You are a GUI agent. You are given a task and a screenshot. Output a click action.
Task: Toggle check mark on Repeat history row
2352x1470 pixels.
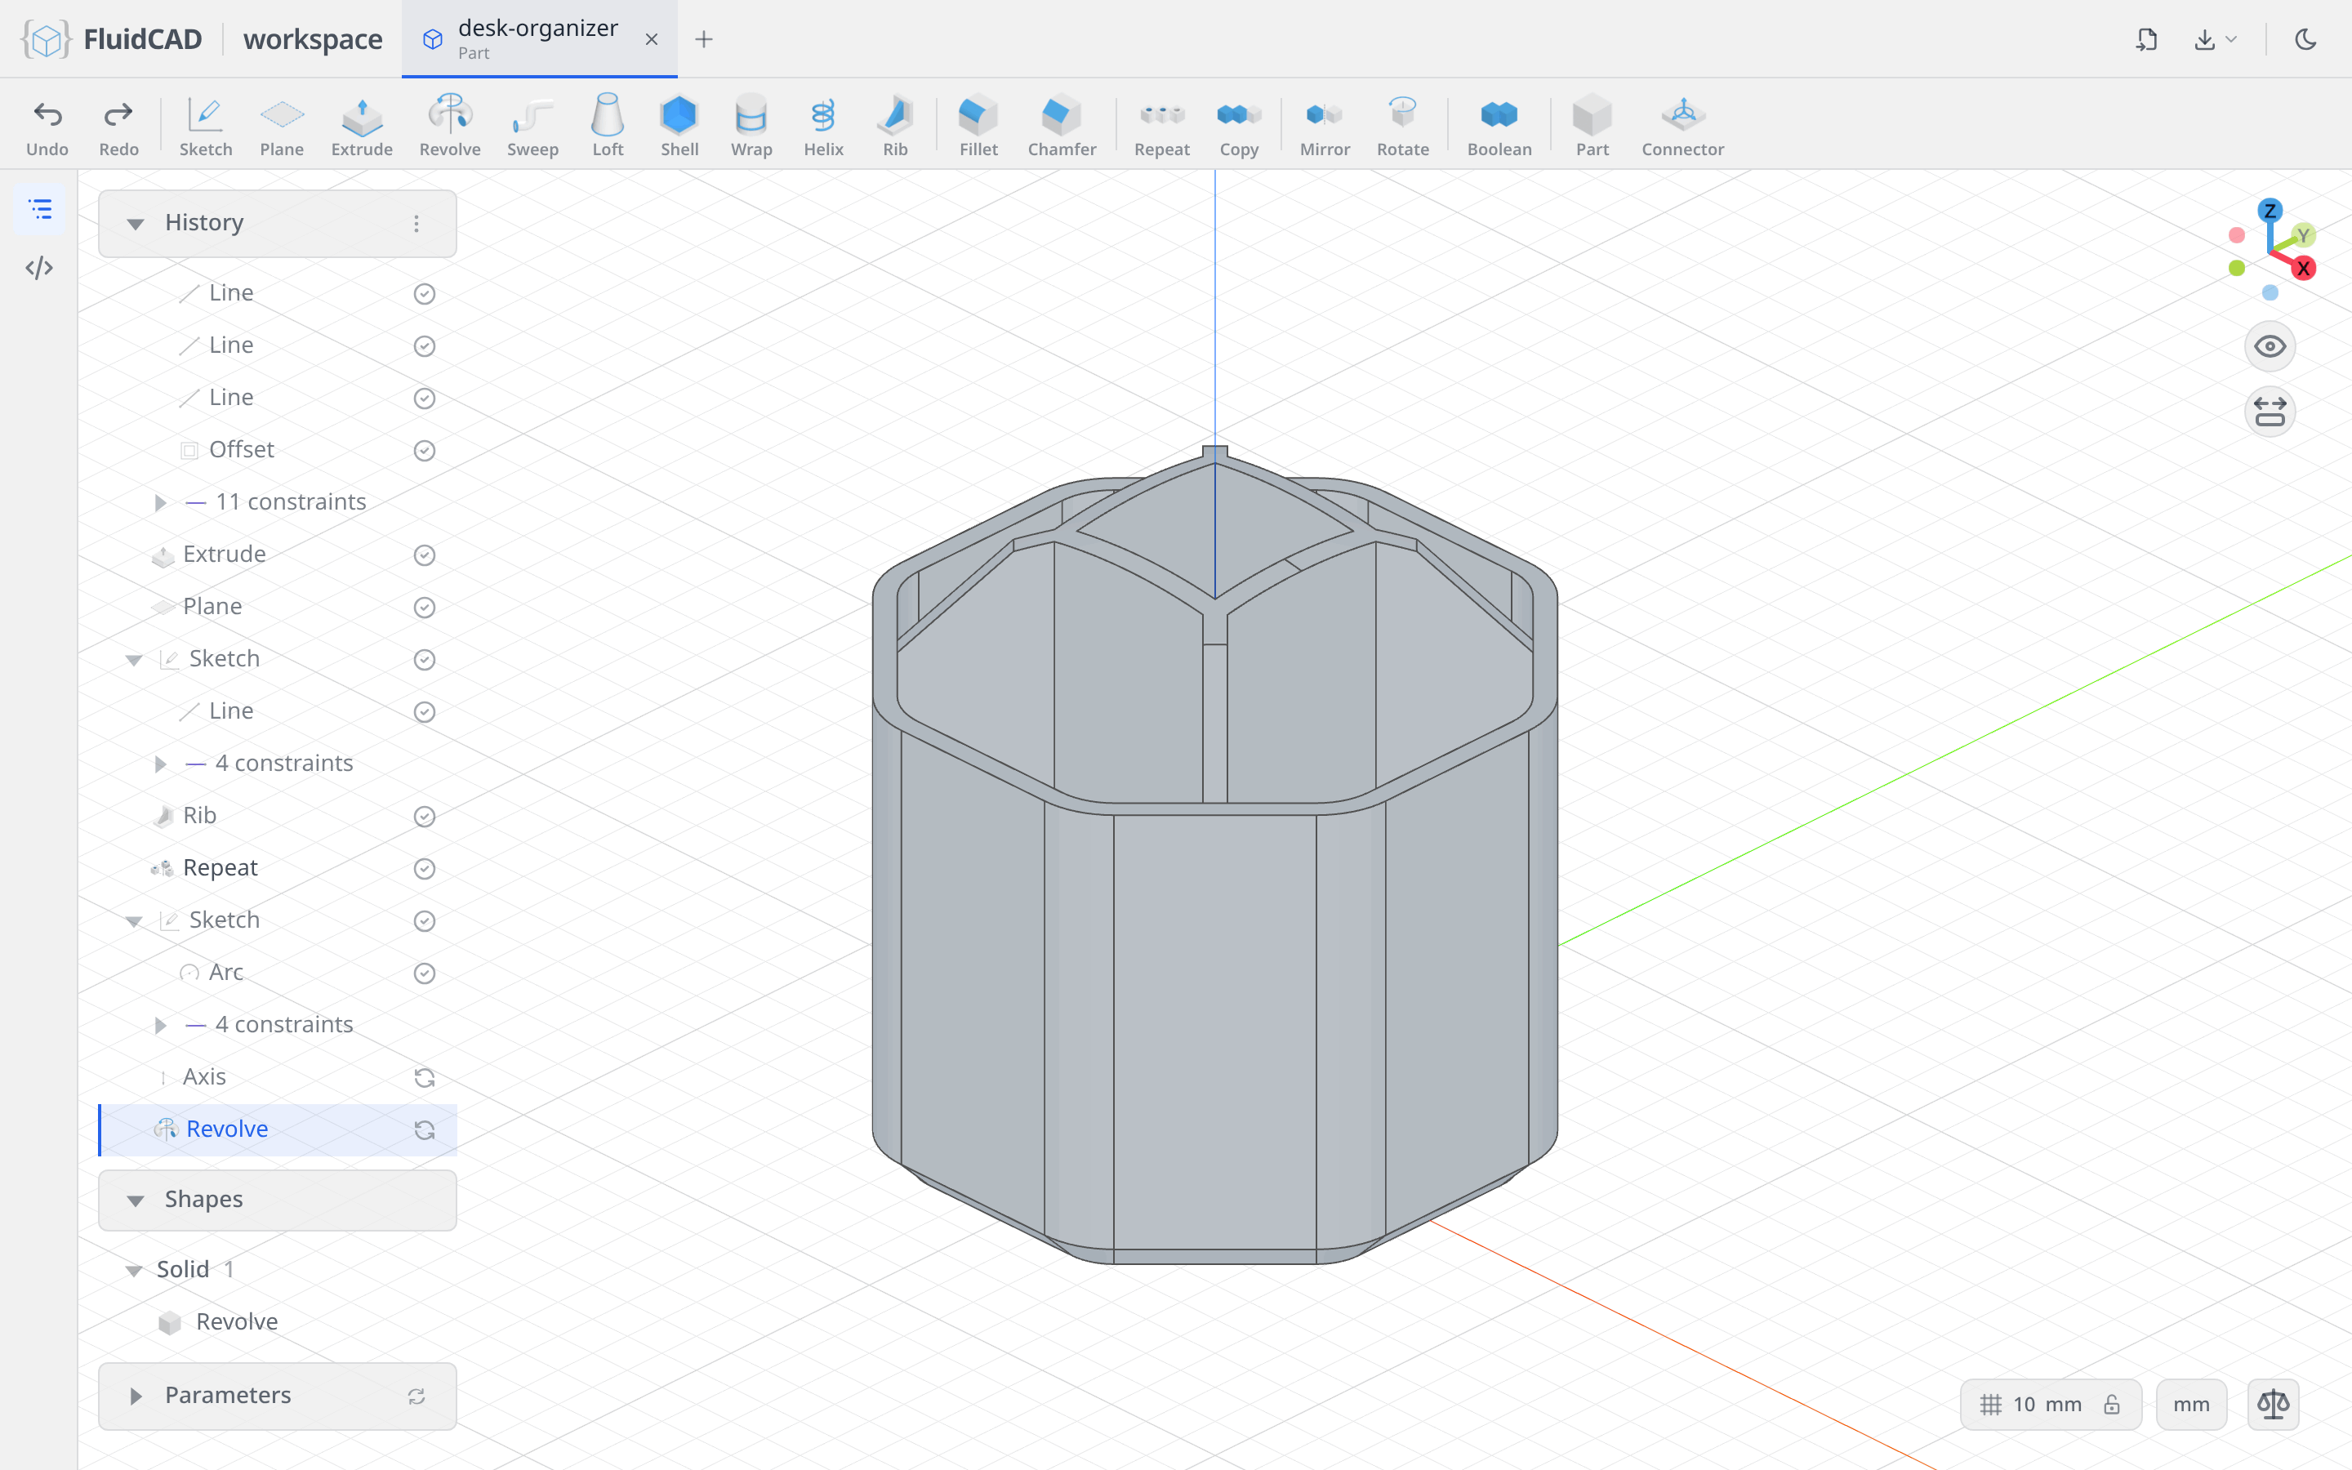[425, 868]
